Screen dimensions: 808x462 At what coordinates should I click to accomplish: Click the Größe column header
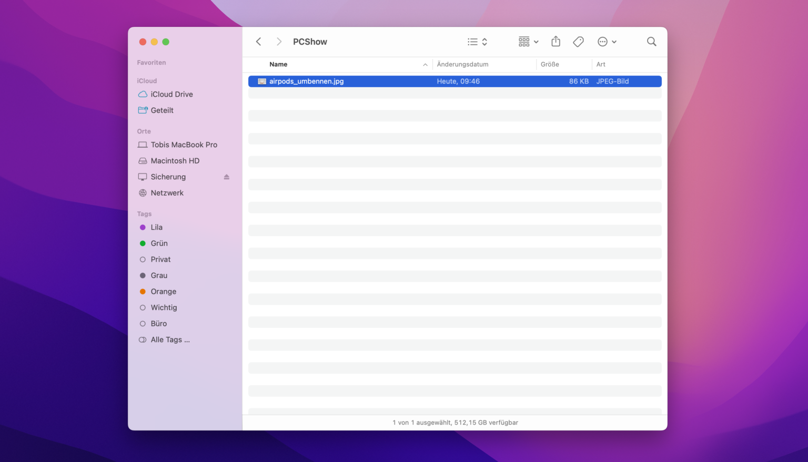click(x=550, y=65)
